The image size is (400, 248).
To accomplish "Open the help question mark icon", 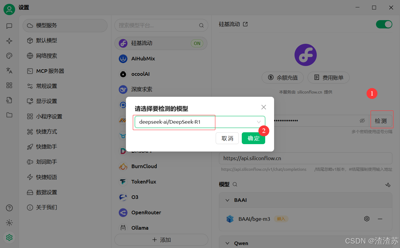I will coord(9,208).
